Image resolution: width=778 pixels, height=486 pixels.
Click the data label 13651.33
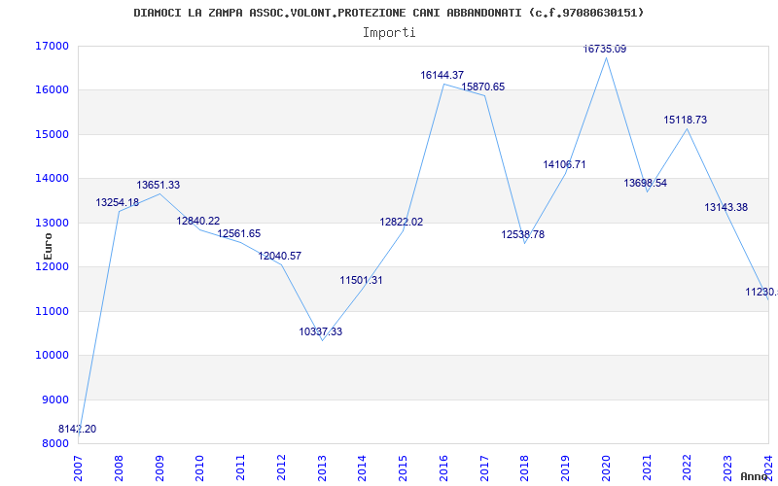[x=159, y=185]
